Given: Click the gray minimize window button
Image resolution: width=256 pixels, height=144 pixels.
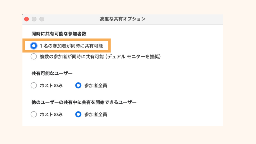Looking at the screenshot, I should [34, 19].
